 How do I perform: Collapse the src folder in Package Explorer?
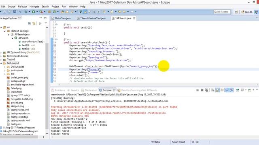click(1, 27)
